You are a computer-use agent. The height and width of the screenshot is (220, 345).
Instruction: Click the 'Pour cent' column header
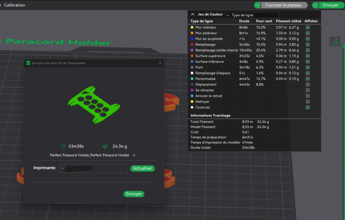264,21
